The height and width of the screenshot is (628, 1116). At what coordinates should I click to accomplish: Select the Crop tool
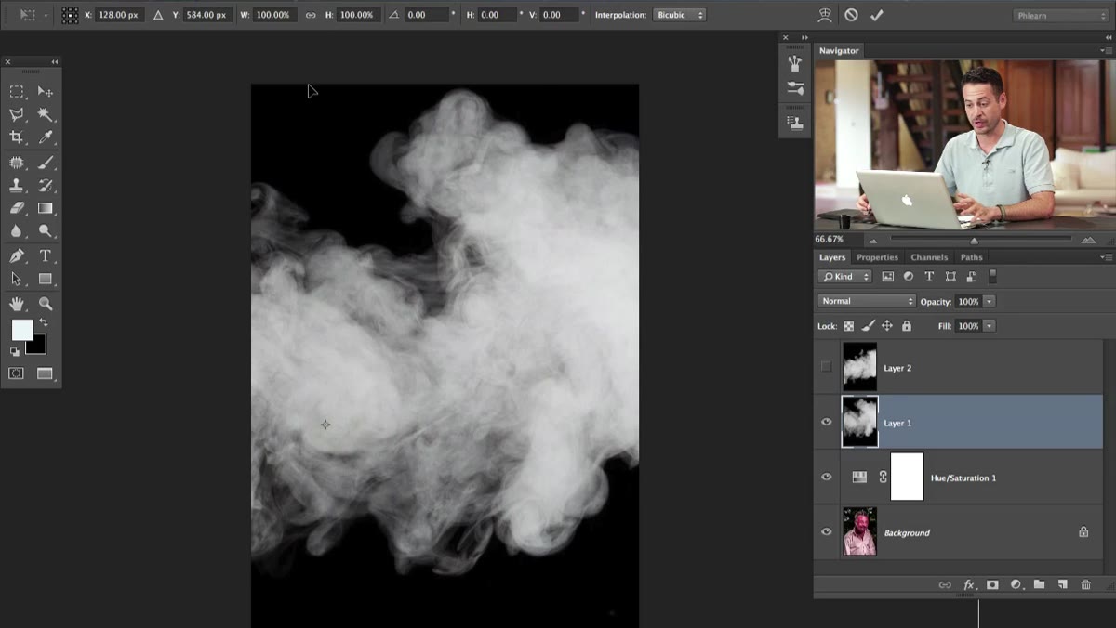[x=17, y=137]
